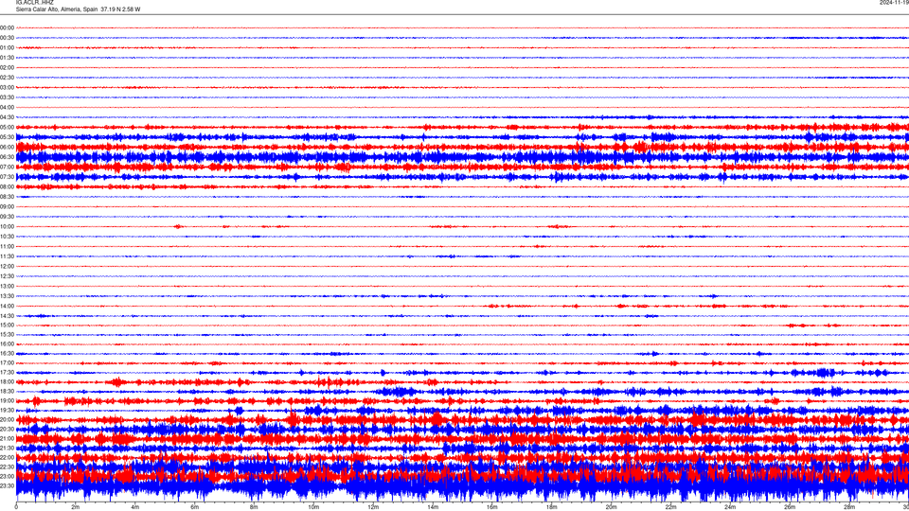Click the 06:30 time label
The width and height of the screenshot is (909, 511).
[7, 157]
